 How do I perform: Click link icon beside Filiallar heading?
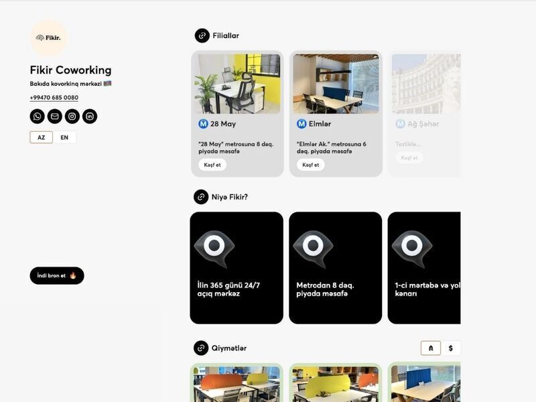click(x=202, y=36)
